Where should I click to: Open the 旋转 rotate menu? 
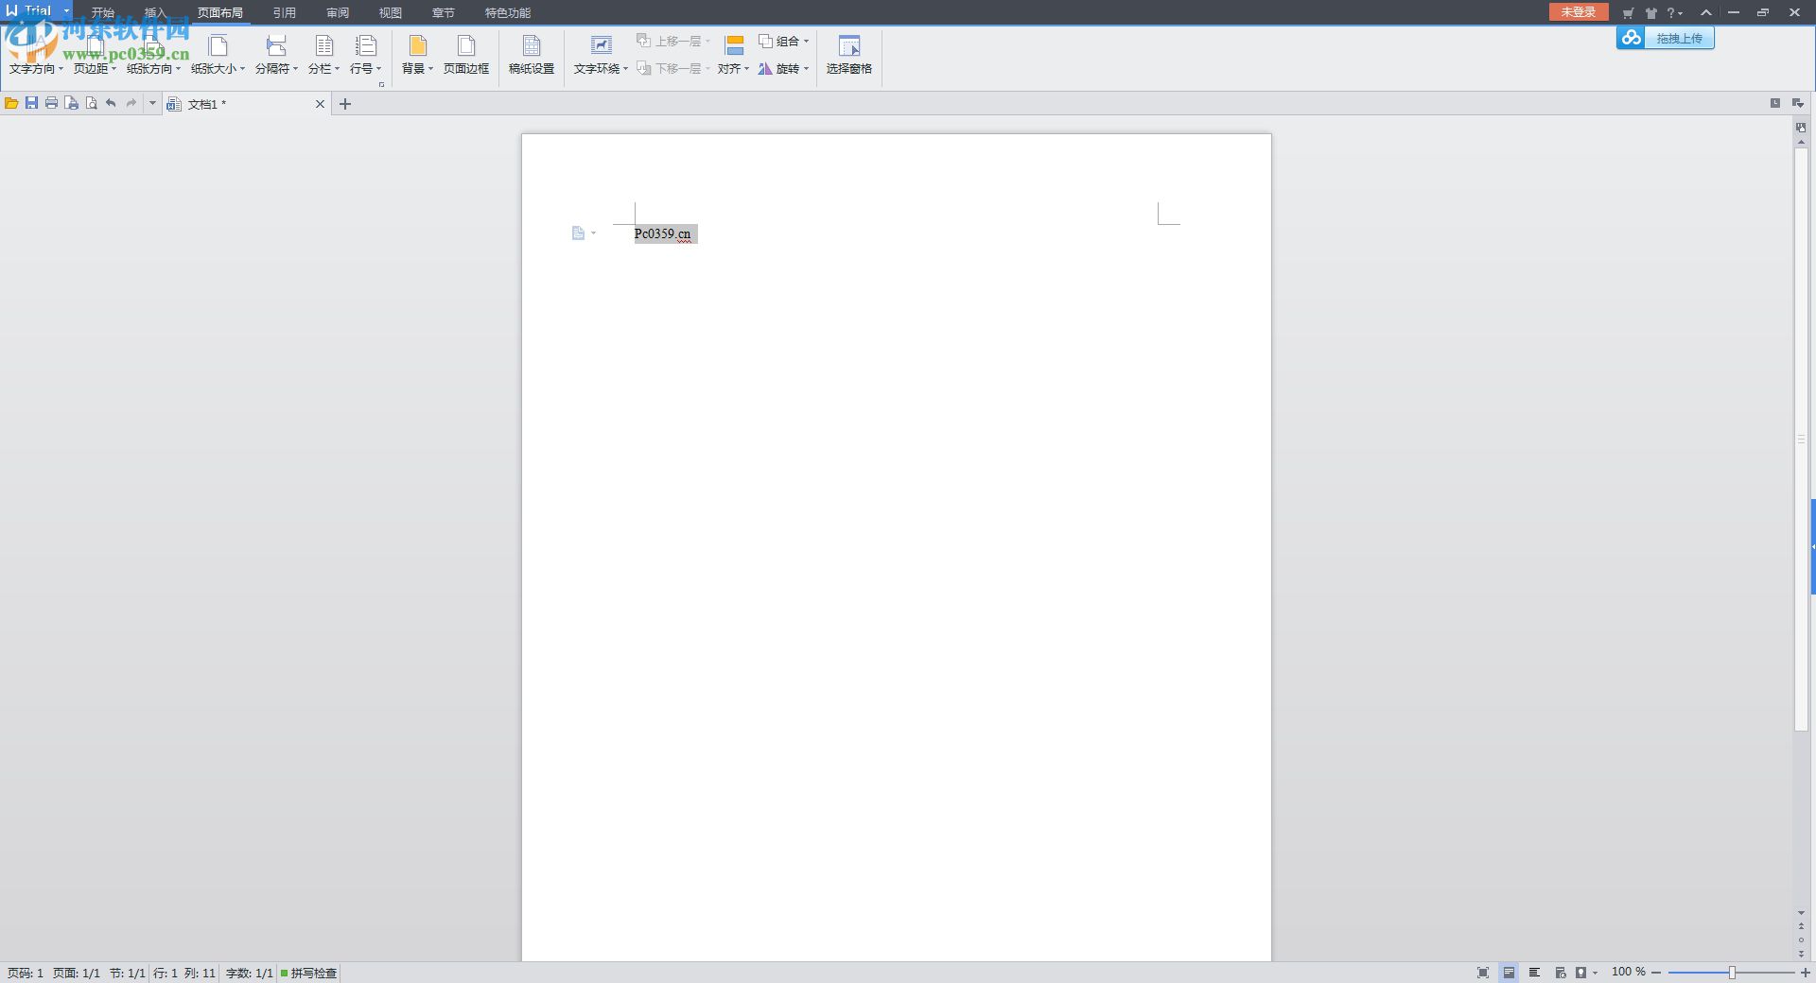(784, 69)
